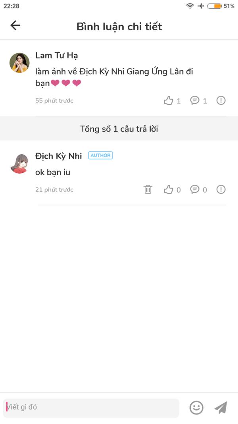238x424 pixels.
Task: Open the emoji picker
Action: (x=196, y=407)
